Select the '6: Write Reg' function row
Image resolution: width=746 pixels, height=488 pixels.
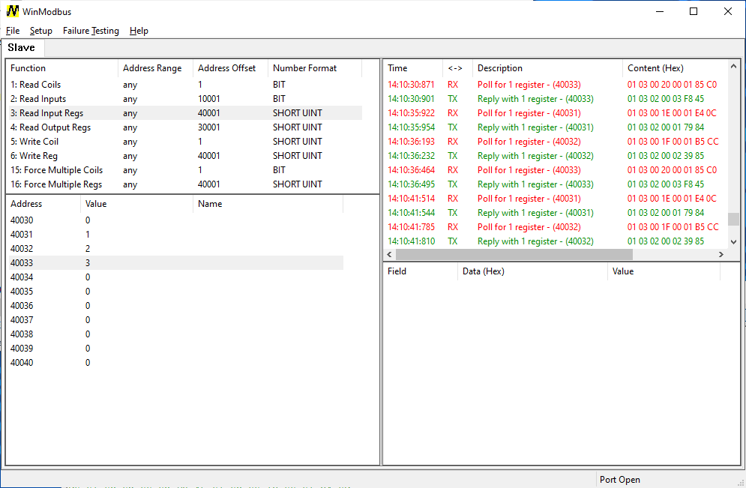click(x=185, y=156)
